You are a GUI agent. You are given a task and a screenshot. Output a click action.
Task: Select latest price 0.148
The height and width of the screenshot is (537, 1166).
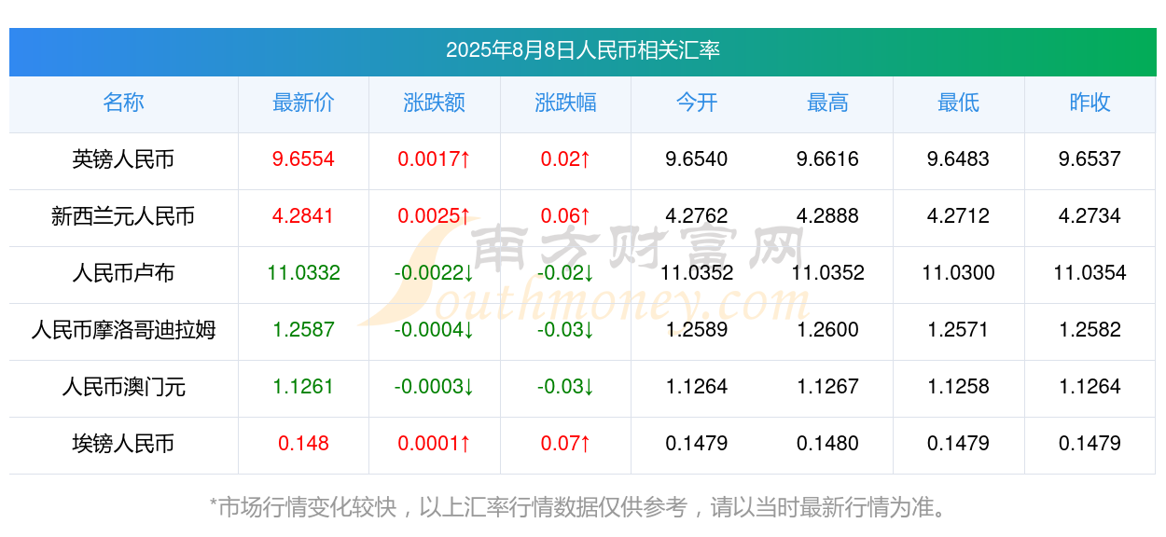(303, 444)
